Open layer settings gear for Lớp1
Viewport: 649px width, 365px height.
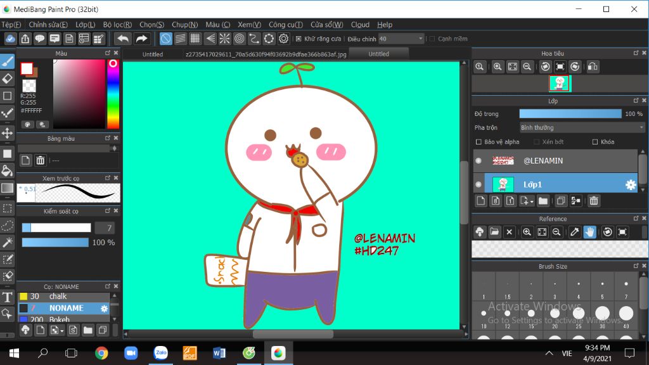coord(631,184)
